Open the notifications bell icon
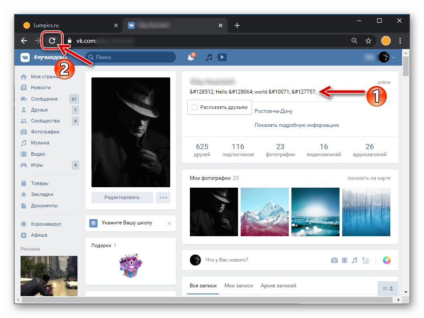 [191, 57]
